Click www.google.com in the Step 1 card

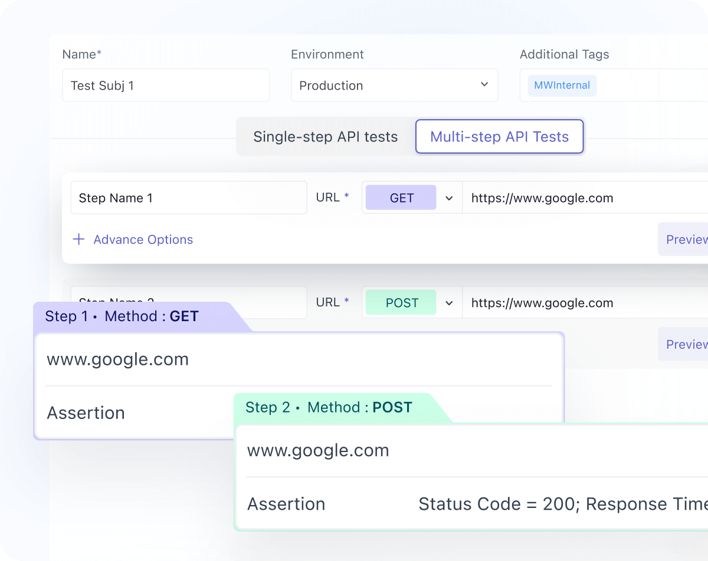(x=118, y=359)
